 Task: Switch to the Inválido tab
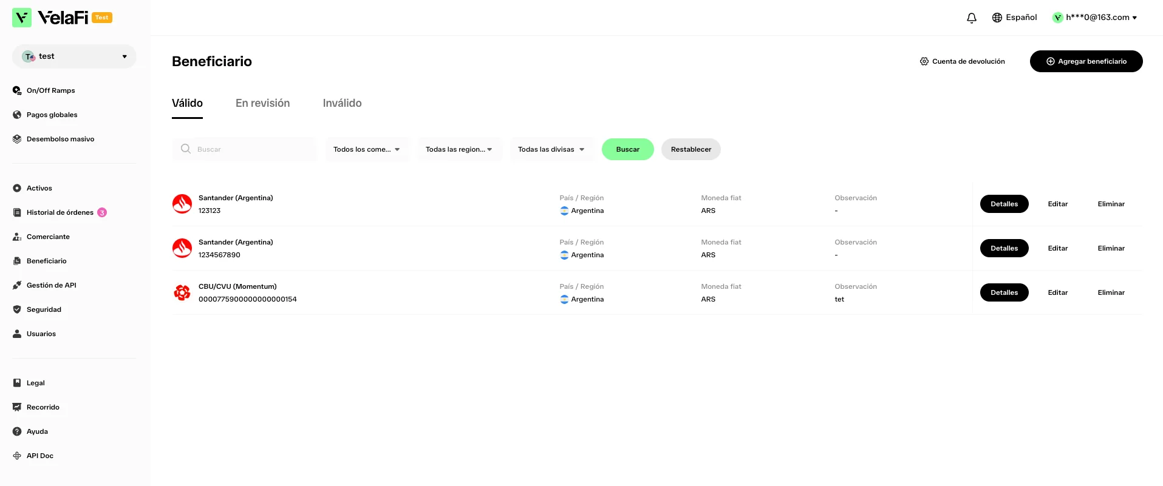tap(342, 103)
